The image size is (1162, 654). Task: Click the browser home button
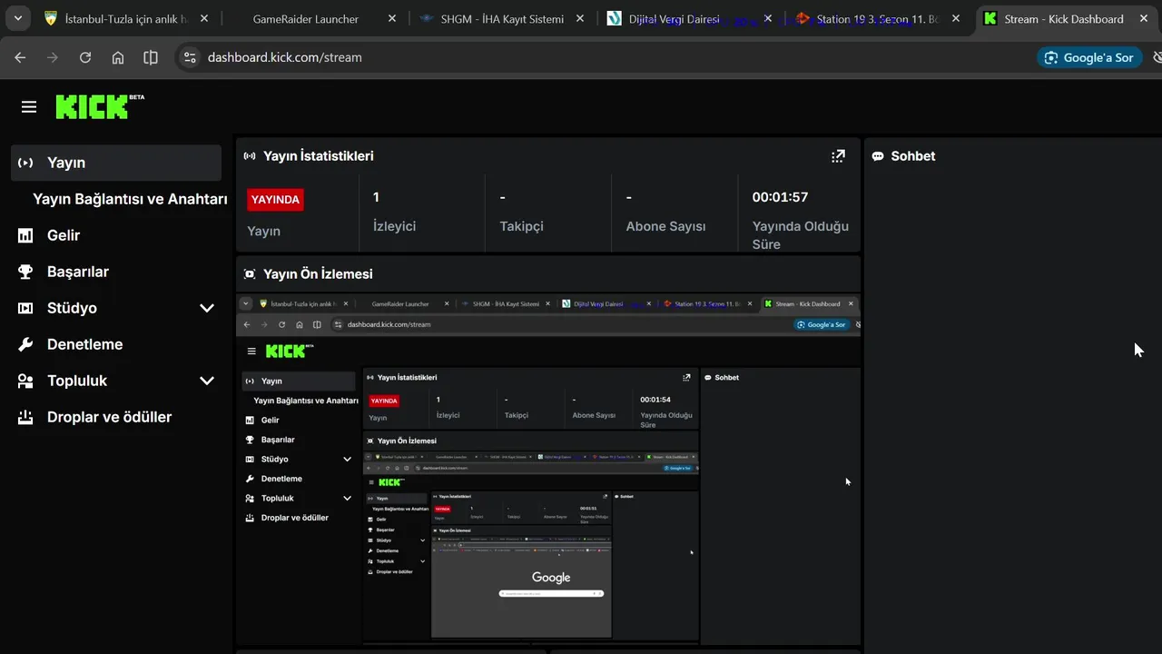click(x=118, y=57)
